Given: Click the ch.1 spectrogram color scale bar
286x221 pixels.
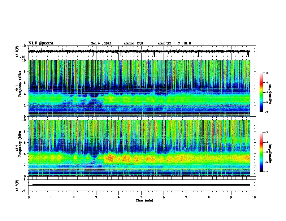Looking at the screenshot, I should point(261,92).
